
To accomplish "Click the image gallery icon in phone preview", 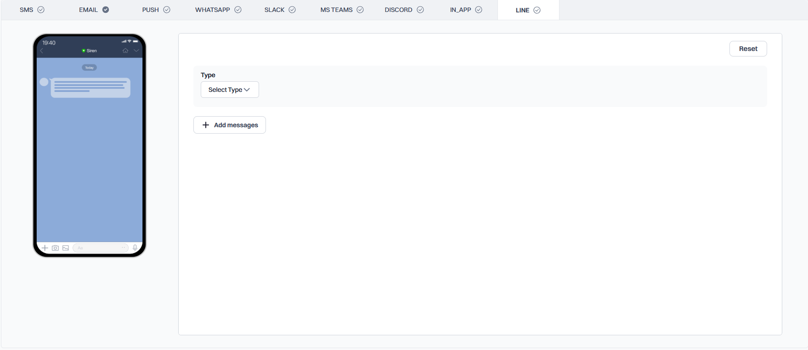I will [x=66, y=248].
